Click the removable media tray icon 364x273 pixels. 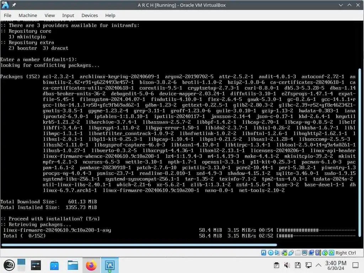(x=298, y=265)
